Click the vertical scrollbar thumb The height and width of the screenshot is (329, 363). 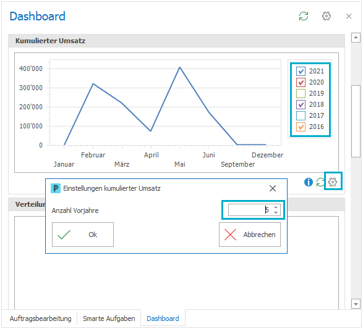(356, 122)
